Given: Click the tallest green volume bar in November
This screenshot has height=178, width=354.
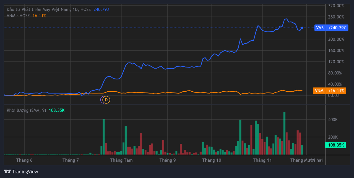Looking at the screenshot, I should click(284, 133).
